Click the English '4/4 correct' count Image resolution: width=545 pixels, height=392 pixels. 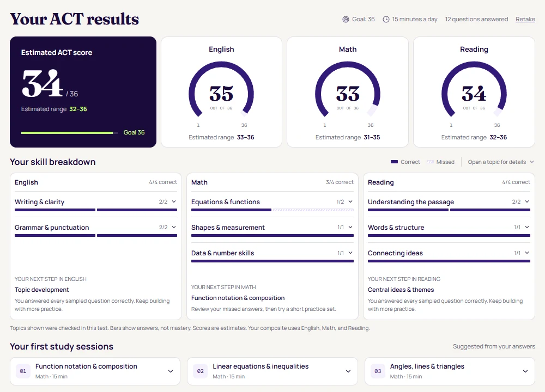point(163,182)
